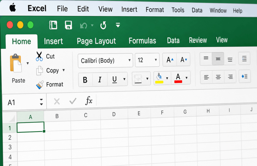The height and width of the screenshot is (166, 257).
Task: Click the Decrease Indent icon
Action: [x=244, y=76]
